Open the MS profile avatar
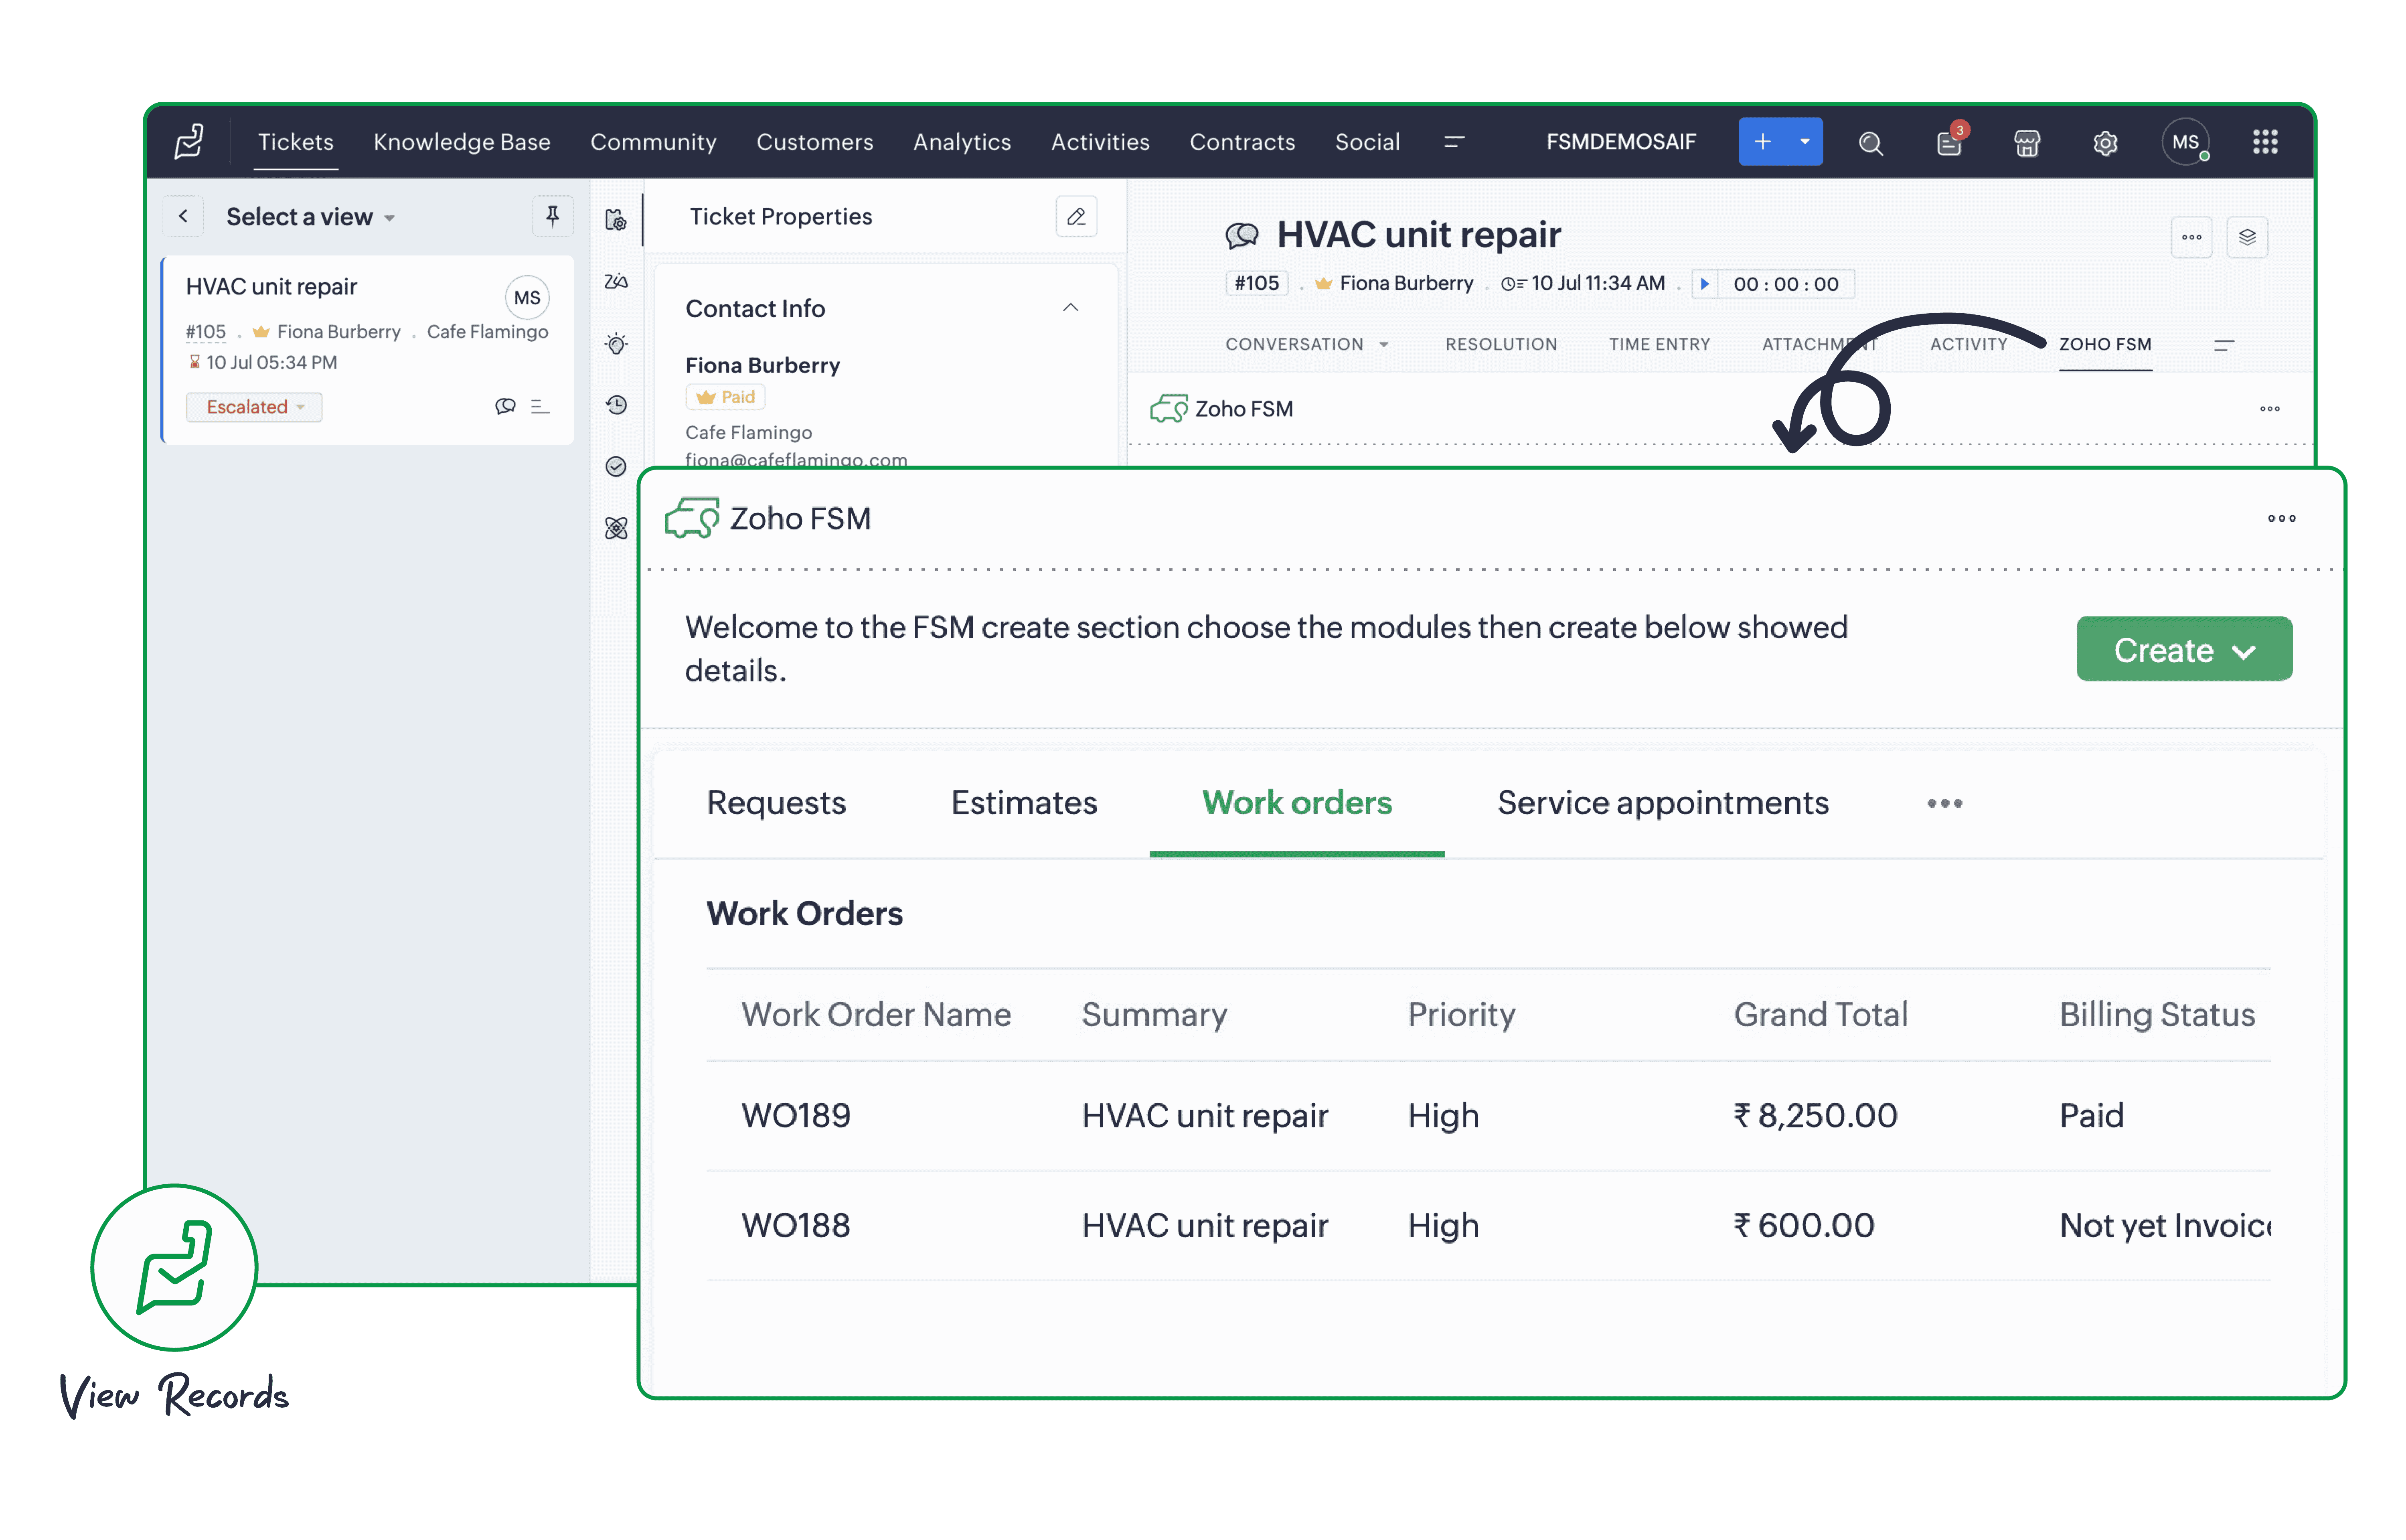 click(x=2184, y=142)
